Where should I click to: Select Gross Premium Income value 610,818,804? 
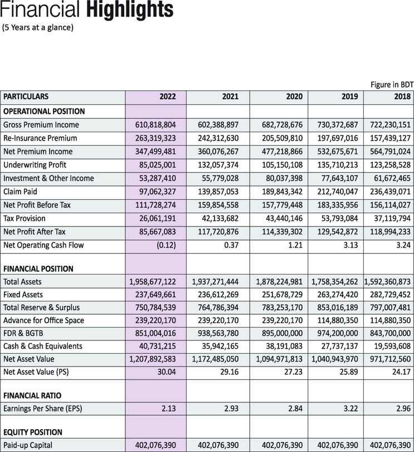click(x=155, y=125)
